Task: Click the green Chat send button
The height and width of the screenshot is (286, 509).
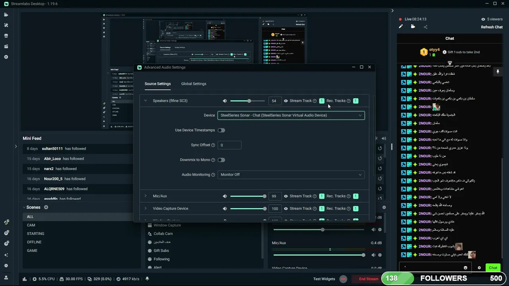Action: (x=493, y=268)
